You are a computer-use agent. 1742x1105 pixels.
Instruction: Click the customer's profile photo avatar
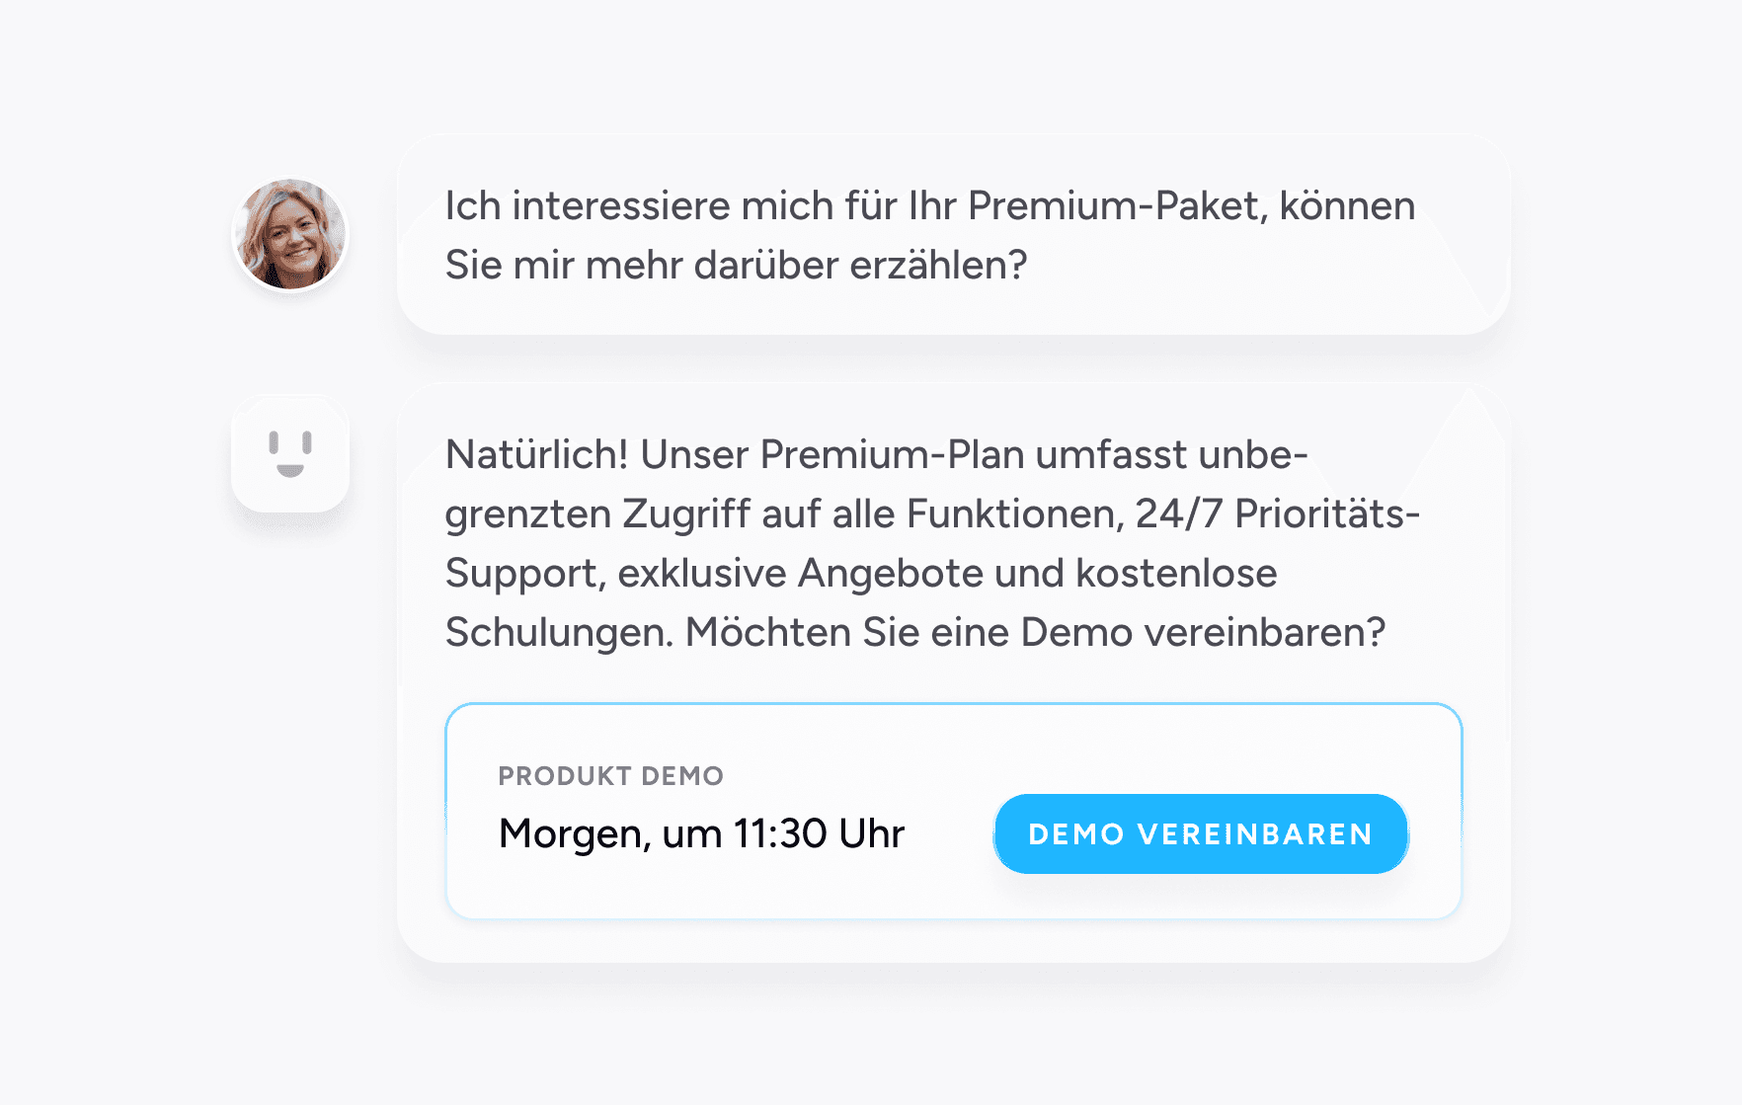(x=290, y=235)
